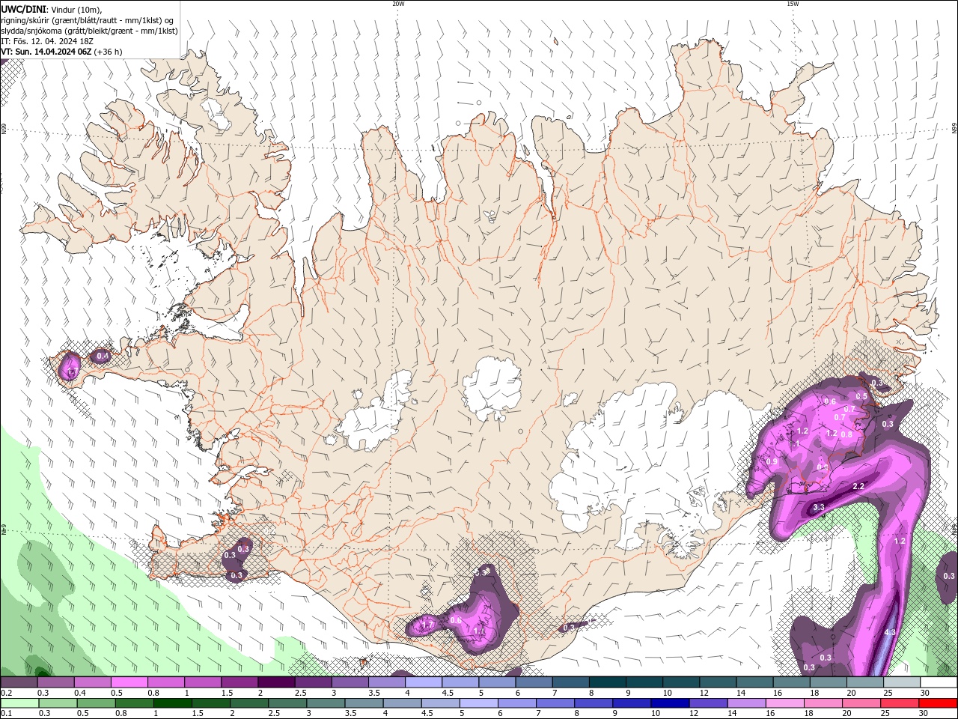Pick the darkest green 1 swatch in the rain scale

pyautogui.click(x=172, y=703)
